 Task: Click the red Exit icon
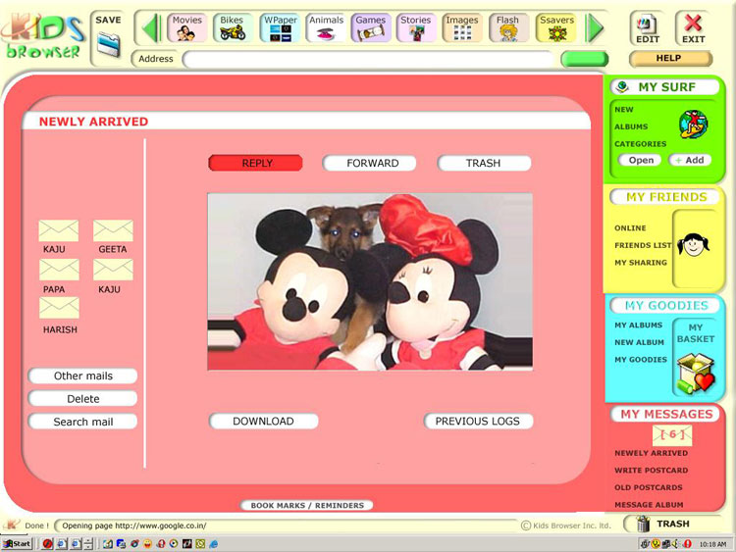pos(694,27)
